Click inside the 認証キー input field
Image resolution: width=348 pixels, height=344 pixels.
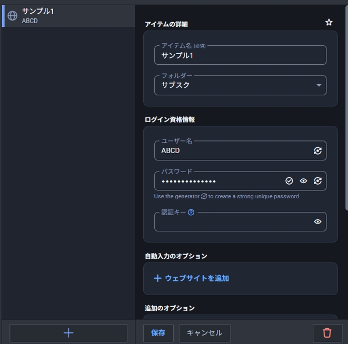[232, 222]
